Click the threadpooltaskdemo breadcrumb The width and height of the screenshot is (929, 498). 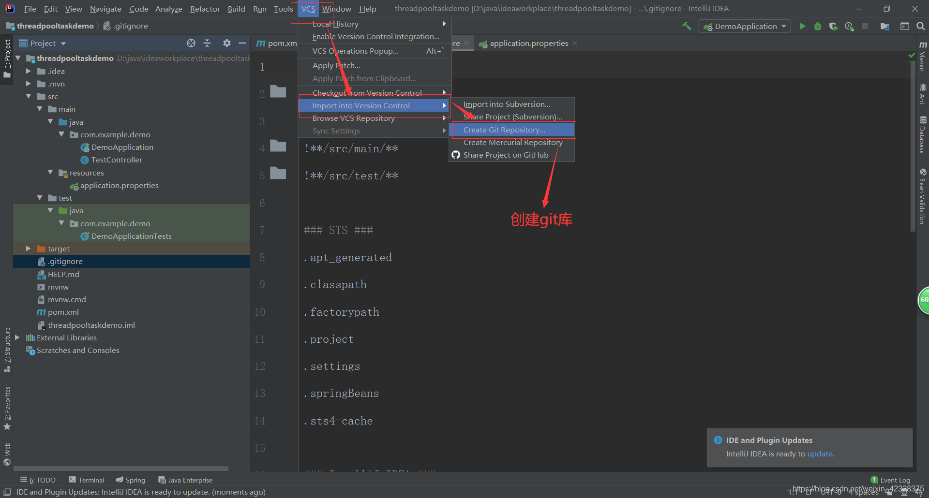click(x=50, y=26)
